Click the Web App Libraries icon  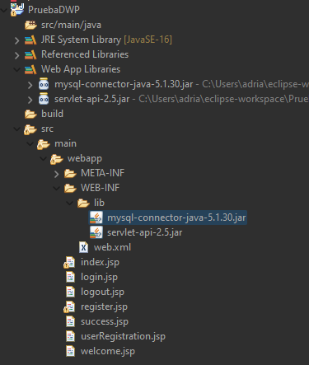click(30, 69)
